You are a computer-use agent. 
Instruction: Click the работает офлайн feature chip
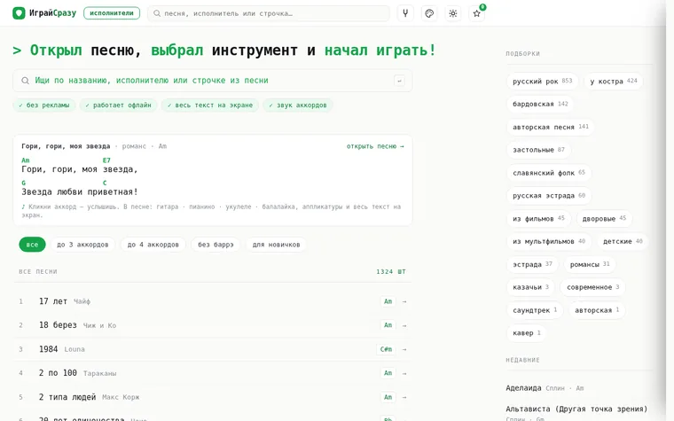[118, 105]
